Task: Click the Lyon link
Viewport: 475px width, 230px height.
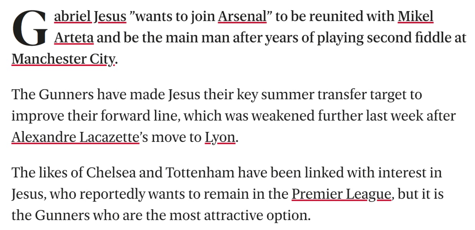Action: coord(220,137)
